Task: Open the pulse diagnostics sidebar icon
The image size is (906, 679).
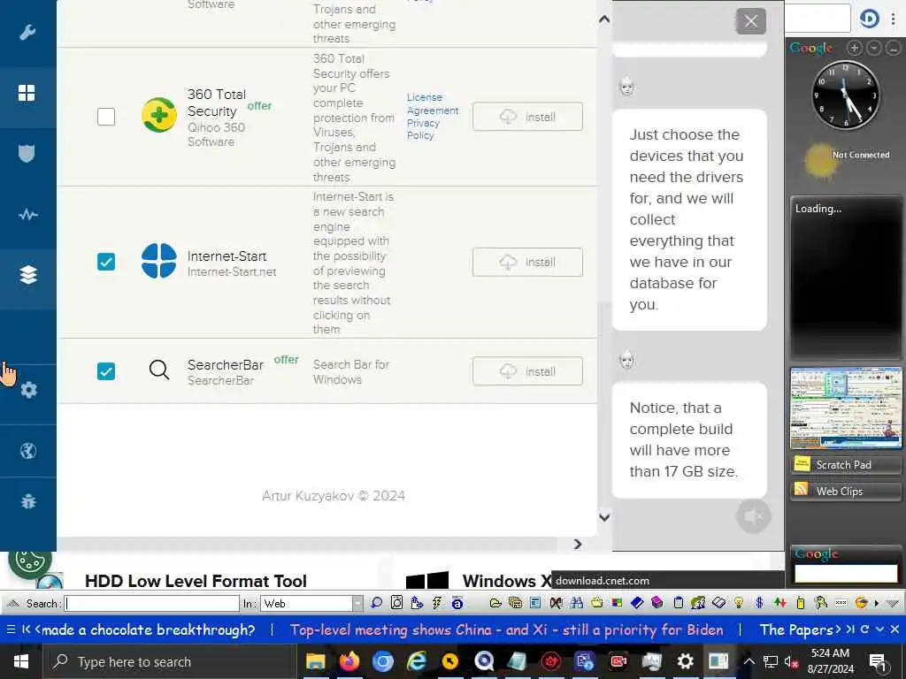Action: (x=27, y=215)
